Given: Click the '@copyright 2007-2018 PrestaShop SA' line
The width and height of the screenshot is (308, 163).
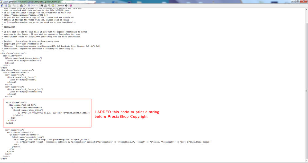Looking at the screenshot, I should click(22, 44).
